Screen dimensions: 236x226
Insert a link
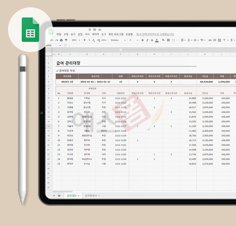pos(210,40)
